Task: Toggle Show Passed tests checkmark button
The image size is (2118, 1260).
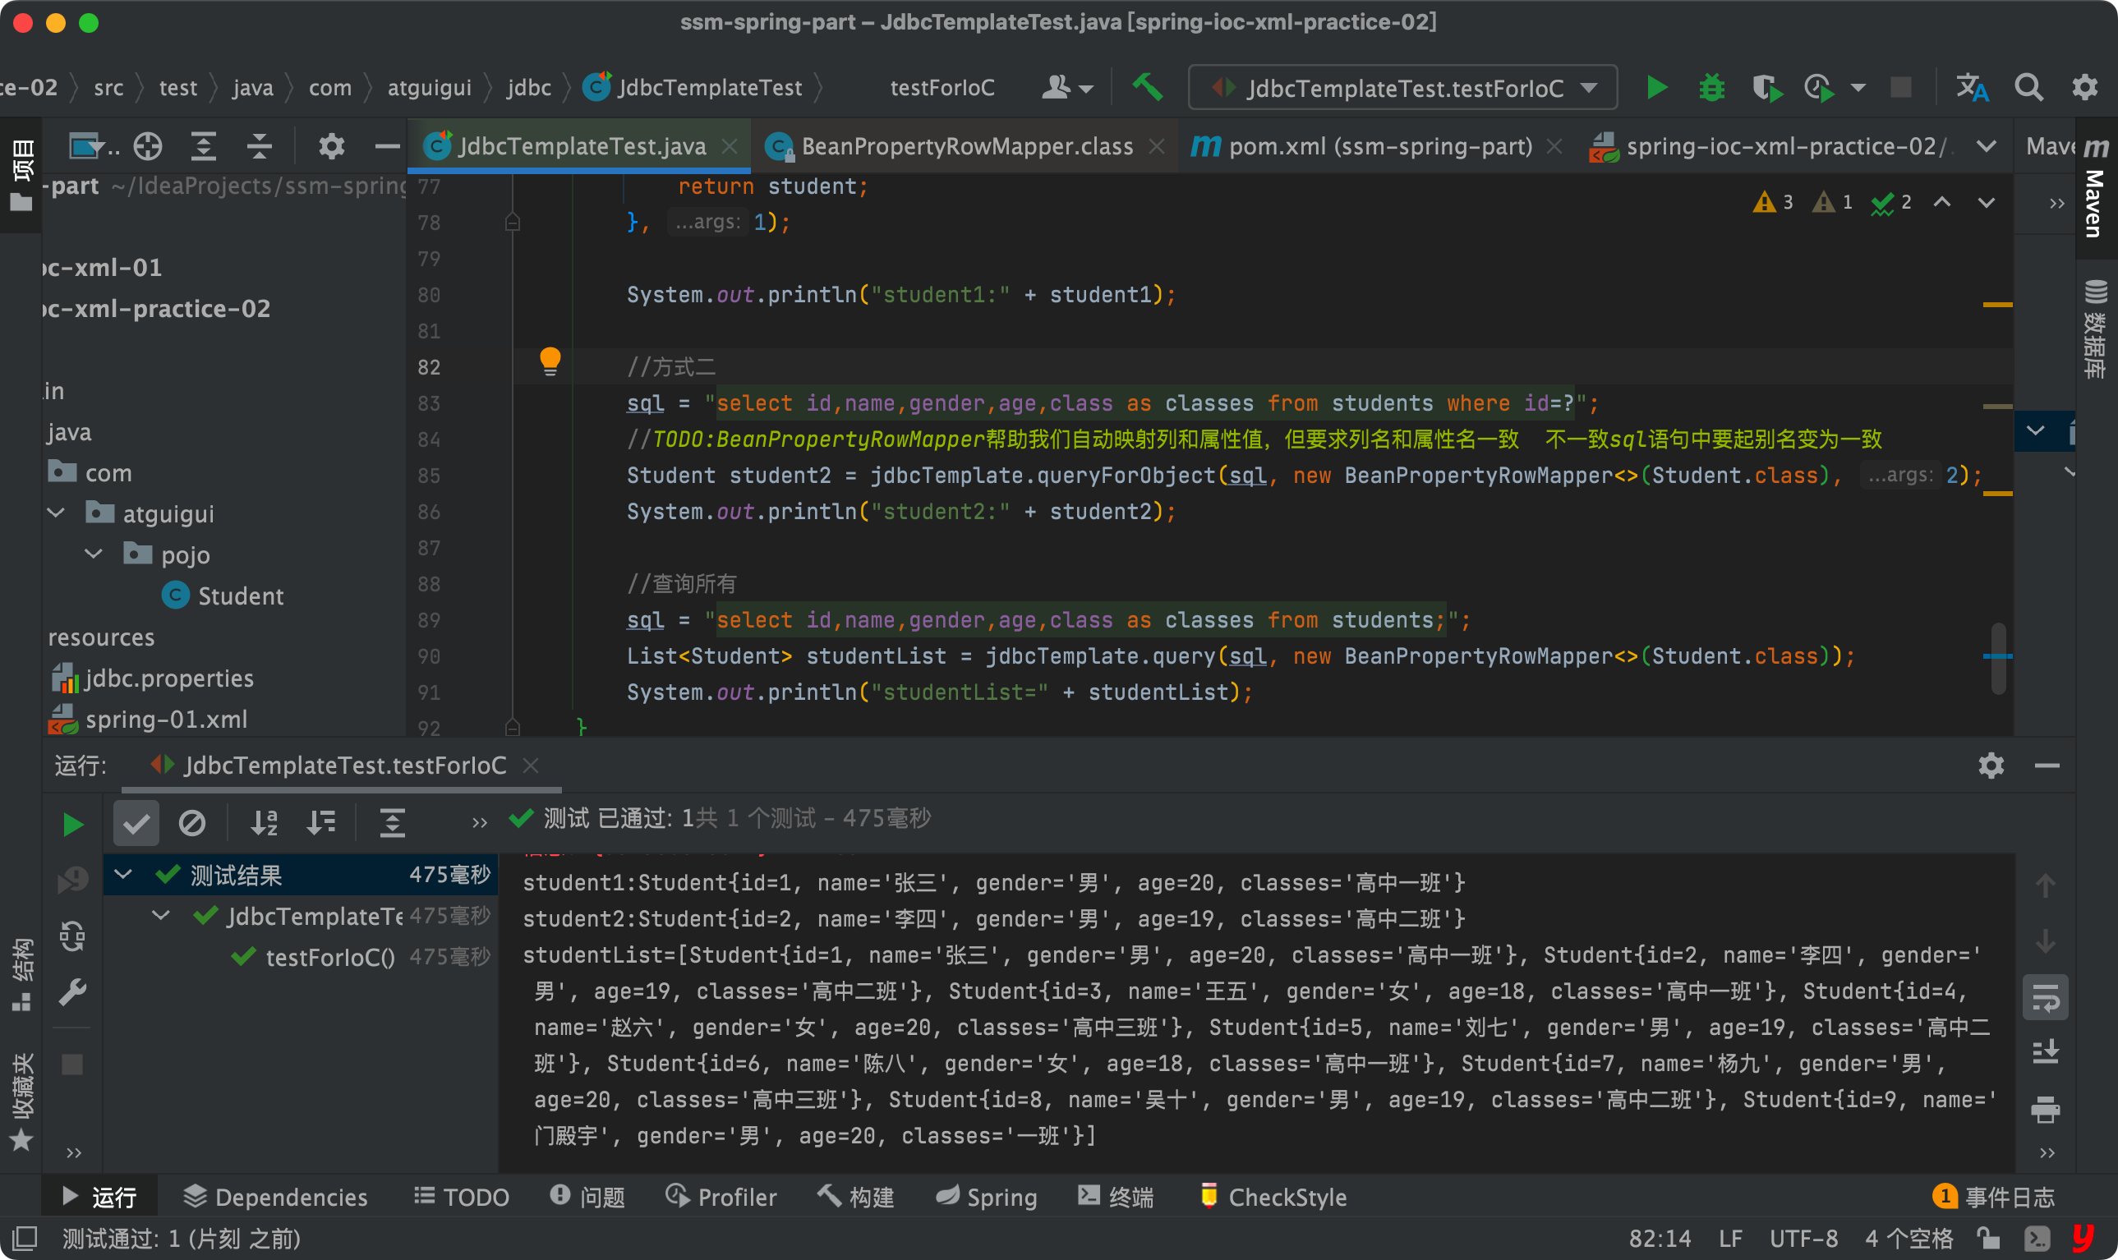Action: pos(136,823)
